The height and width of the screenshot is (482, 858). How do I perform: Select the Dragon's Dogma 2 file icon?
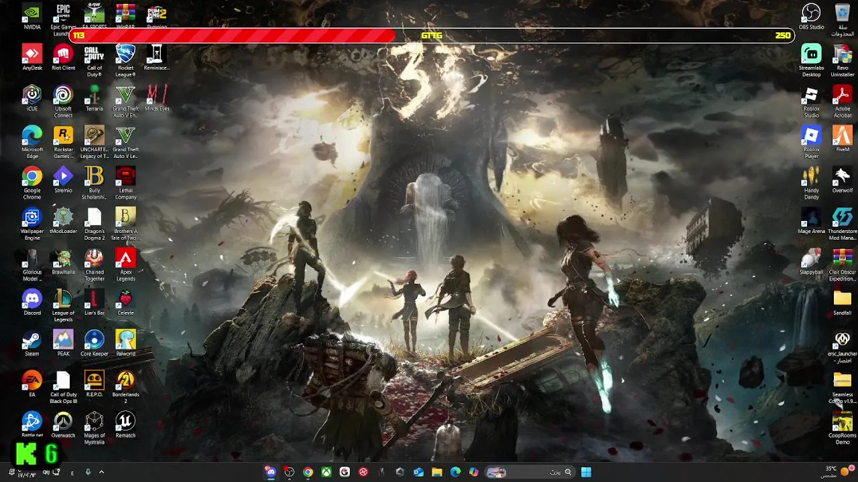pos(95,224)
